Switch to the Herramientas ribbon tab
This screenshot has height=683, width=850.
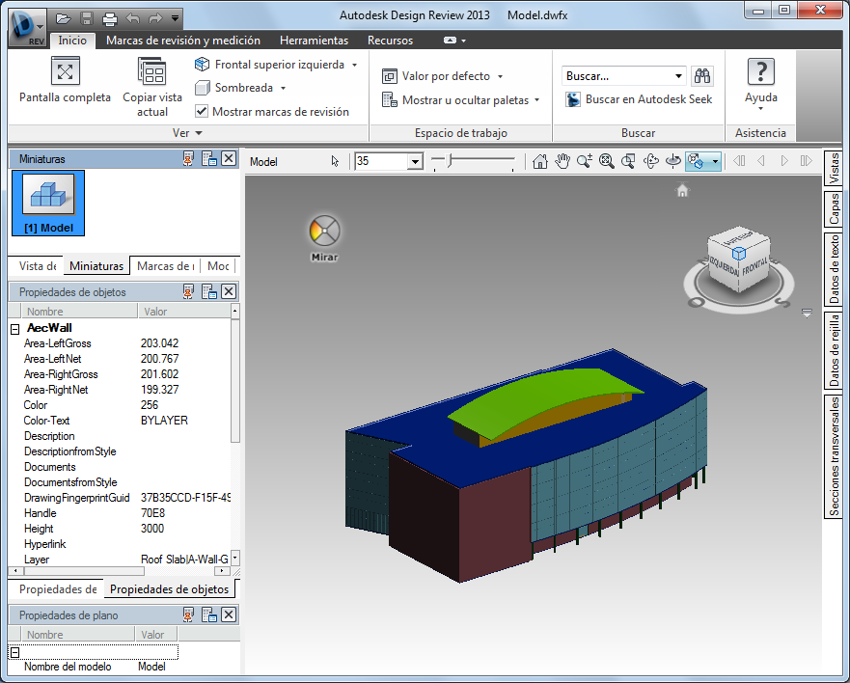314,41
